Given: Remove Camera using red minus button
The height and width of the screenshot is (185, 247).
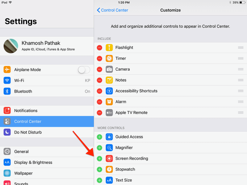Looking at the screenshot, I should tap(99, 69).
